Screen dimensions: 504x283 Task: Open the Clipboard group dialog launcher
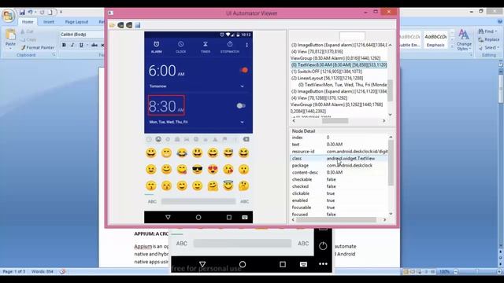(54, 55)
